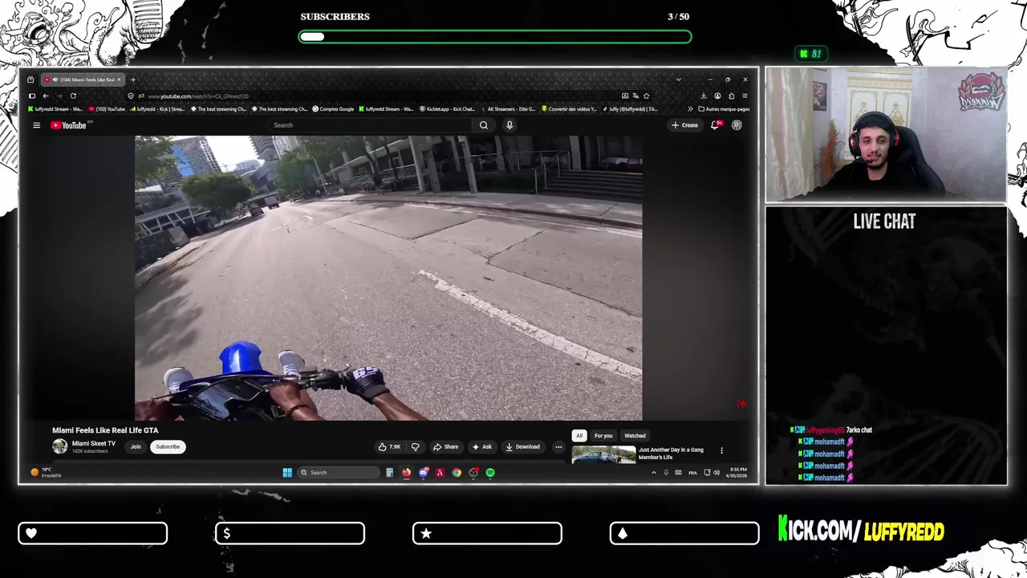Show more bookmarks overflow chevron
The height and width of the screenshot is (578, 1027).
pyautogui.click(x=690, y=109)
